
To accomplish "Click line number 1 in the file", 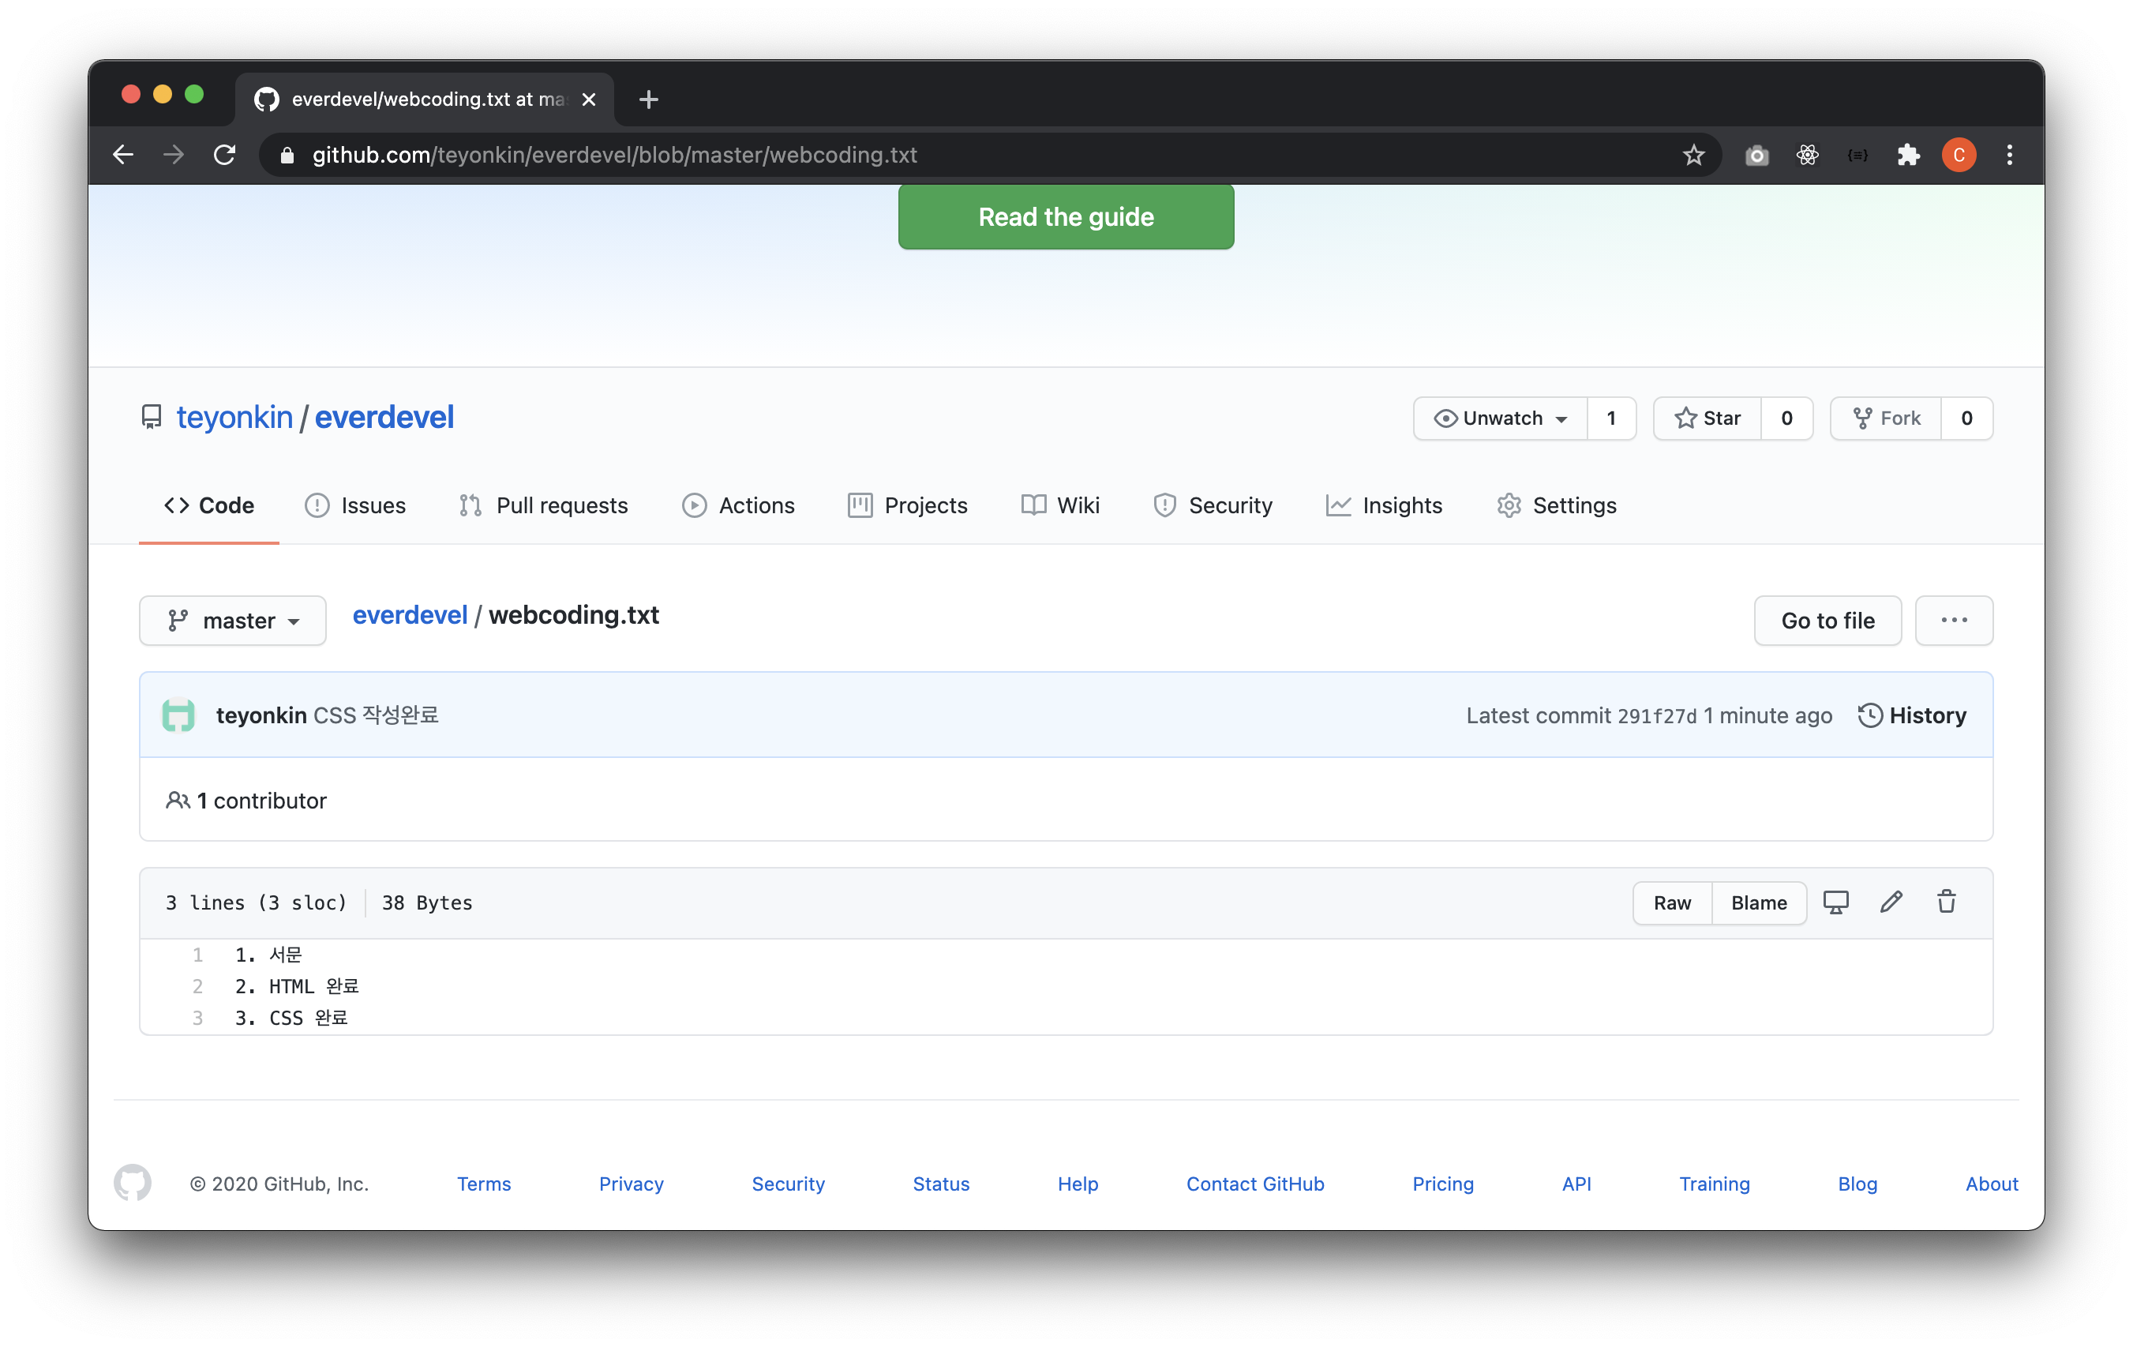I will [x=197, y=955].
